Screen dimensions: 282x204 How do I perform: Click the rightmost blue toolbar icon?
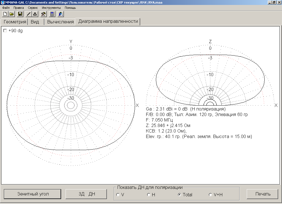coord(61,14)
